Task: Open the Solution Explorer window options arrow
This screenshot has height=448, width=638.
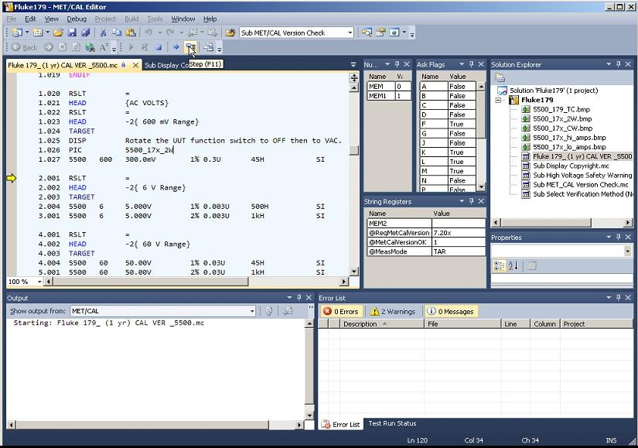Action: coord(609,64)
